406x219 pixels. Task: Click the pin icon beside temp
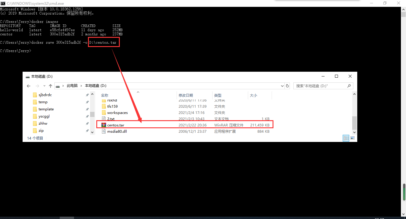point(87,102)
